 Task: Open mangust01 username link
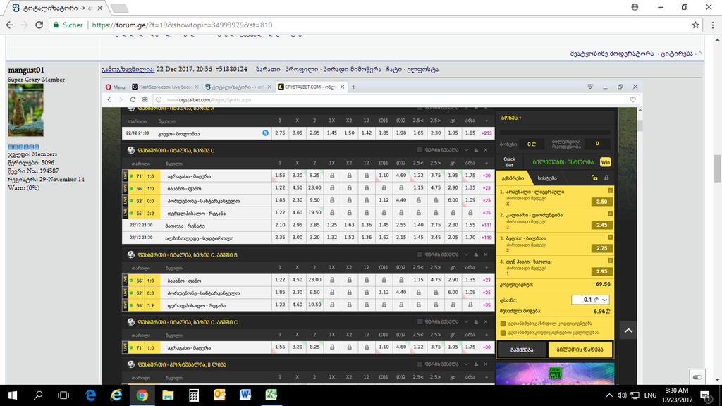coord(26,70)
